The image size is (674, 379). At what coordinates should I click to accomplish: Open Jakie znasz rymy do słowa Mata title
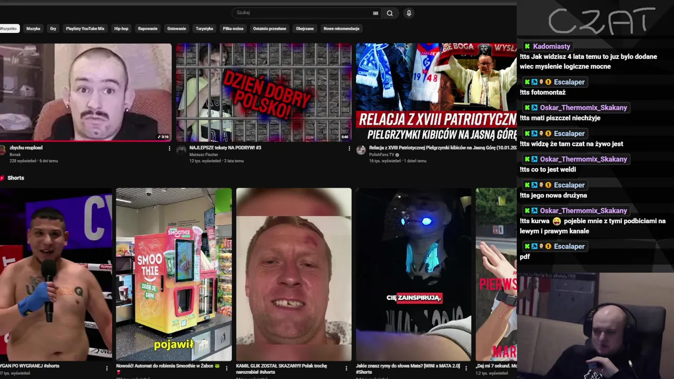408,368
